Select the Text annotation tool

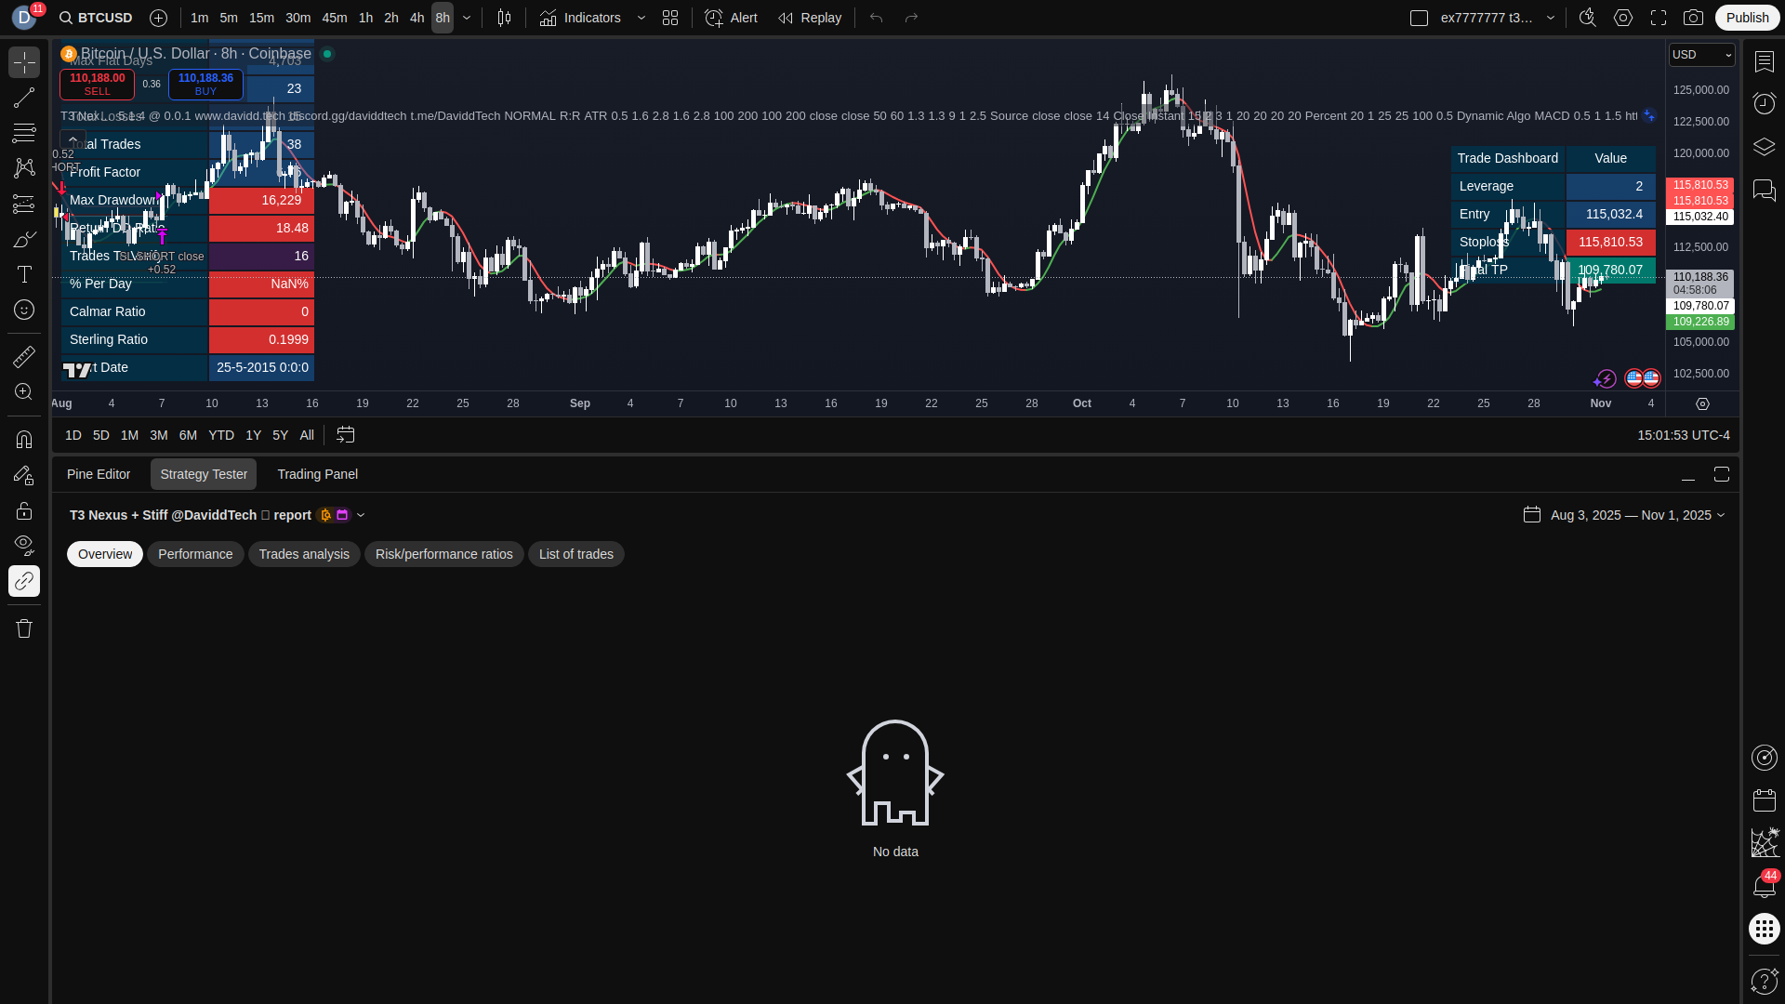(24, 274)
